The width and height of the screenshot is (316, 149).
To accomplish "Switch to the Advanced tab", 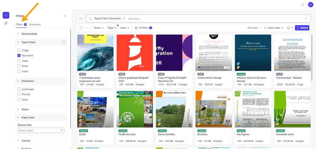I will point(35,24).
